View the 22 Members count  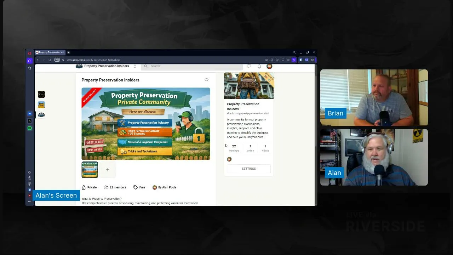click(x=234, y=148)
